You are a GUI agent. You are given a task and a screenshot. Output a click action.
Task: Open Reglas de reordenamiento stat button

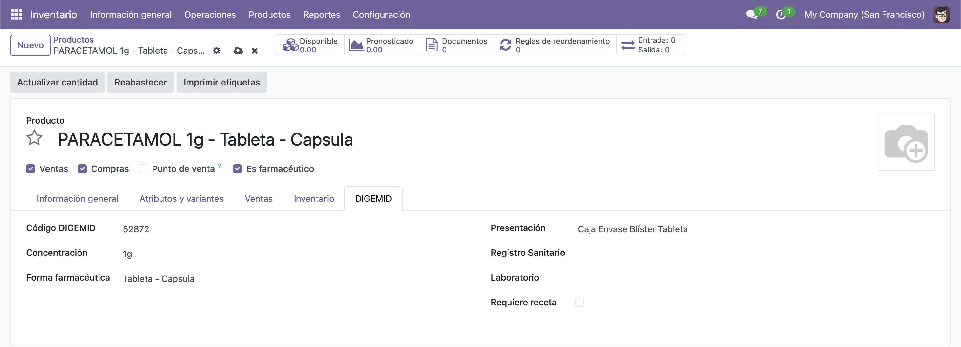tap(555, 45)
